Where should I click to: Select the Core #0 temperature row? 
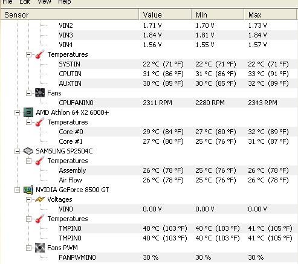[x=177, y=132]
